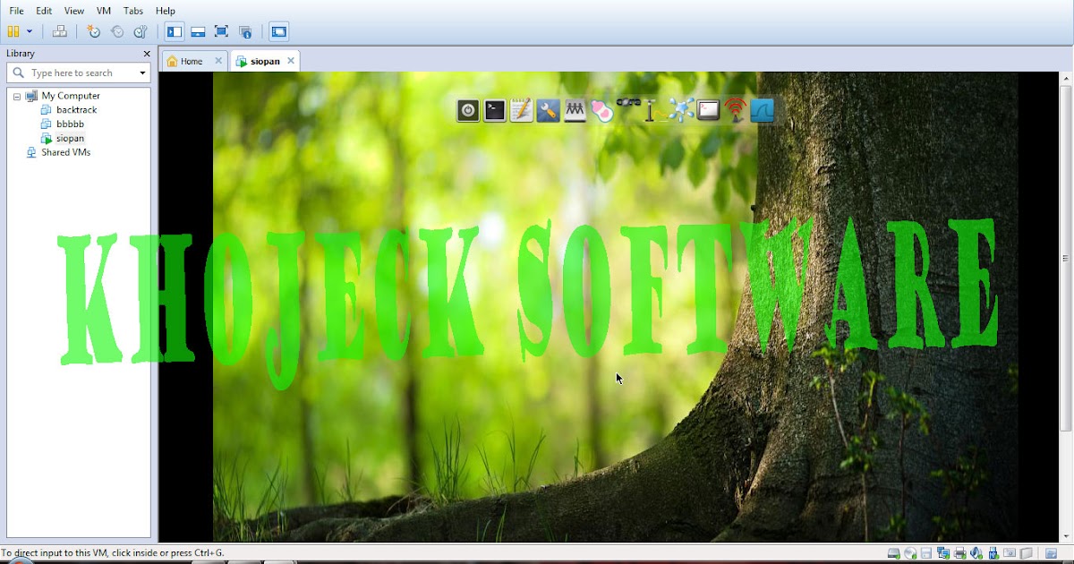Close the siopan tab

pyautogui.click(x=291, y=61)
